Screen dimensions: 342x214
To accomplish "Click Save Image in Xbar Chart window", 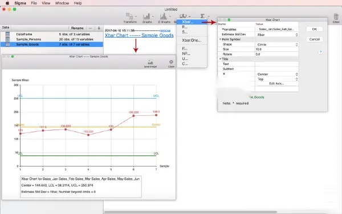I will 150,63.
